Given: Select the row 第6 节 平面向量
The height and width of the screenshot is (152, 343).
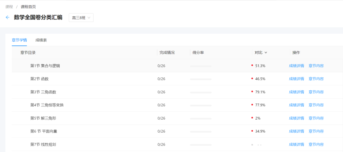Looking at the screenshot, I should [178, 131].
